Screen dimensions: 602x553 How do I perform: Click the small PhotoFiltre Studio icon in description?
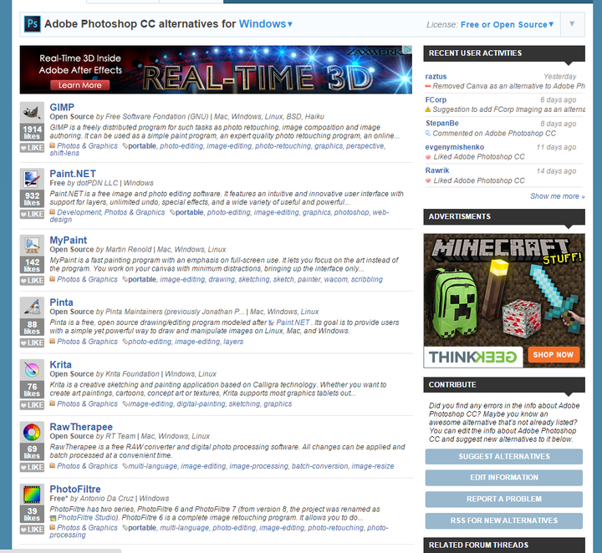click(x=53, y=518)
